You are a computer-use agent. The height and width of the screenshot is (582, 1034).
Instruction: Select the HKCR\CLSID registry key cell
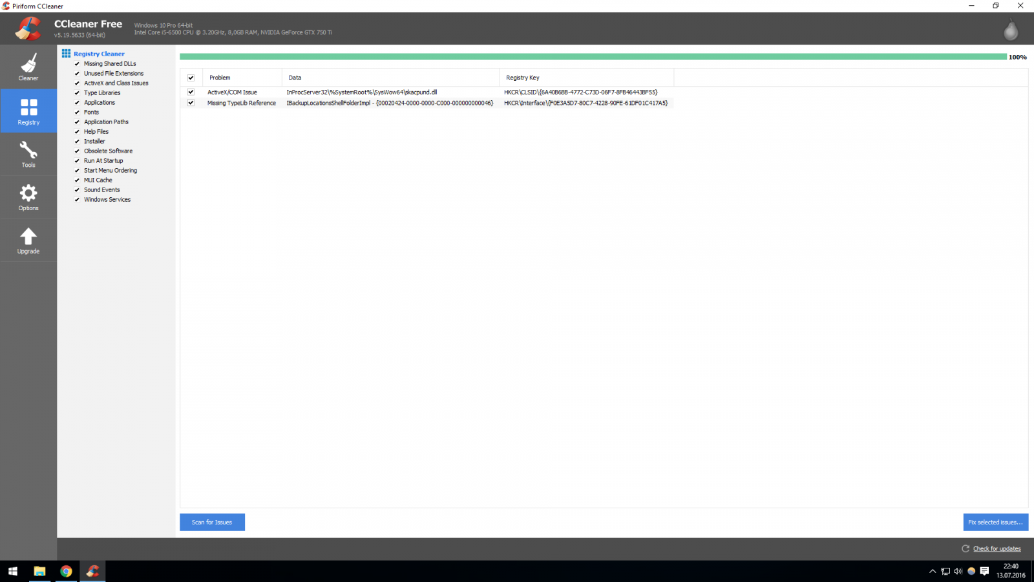pos(580,92)
